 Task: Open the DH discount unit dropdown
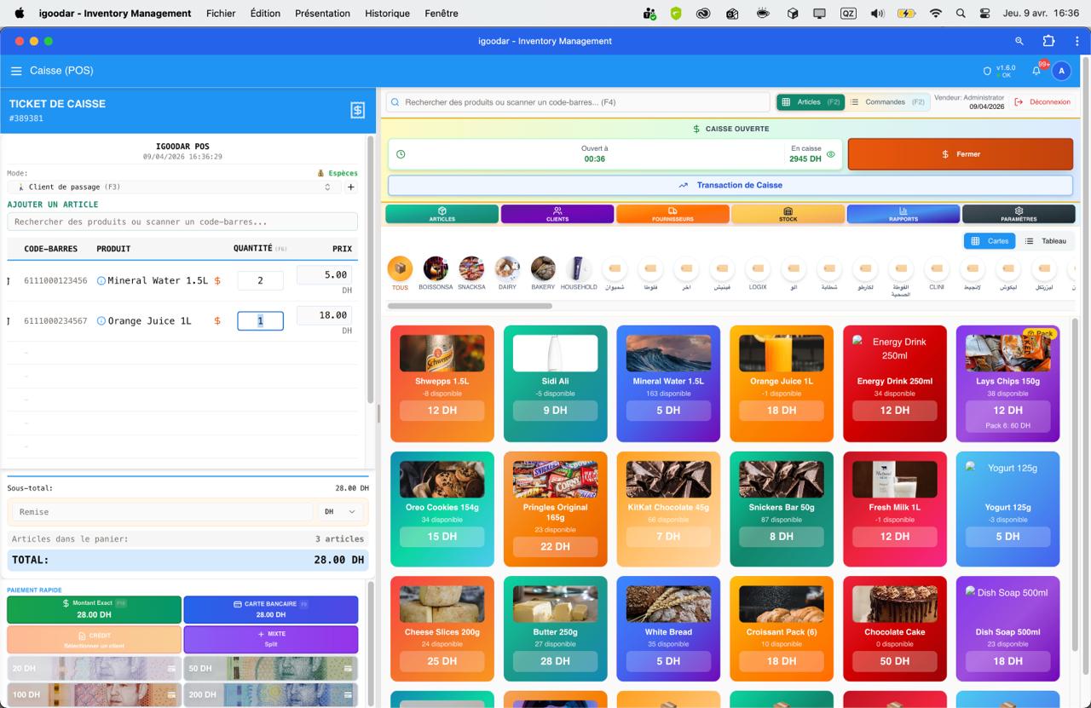[x=340, y=512]
